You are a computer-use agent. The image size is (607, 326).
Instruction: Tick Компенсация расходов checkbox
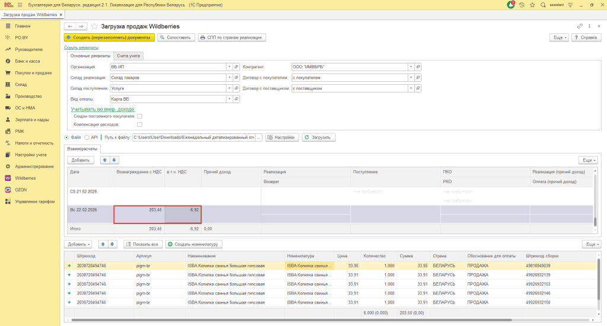[x=139, y=125]
